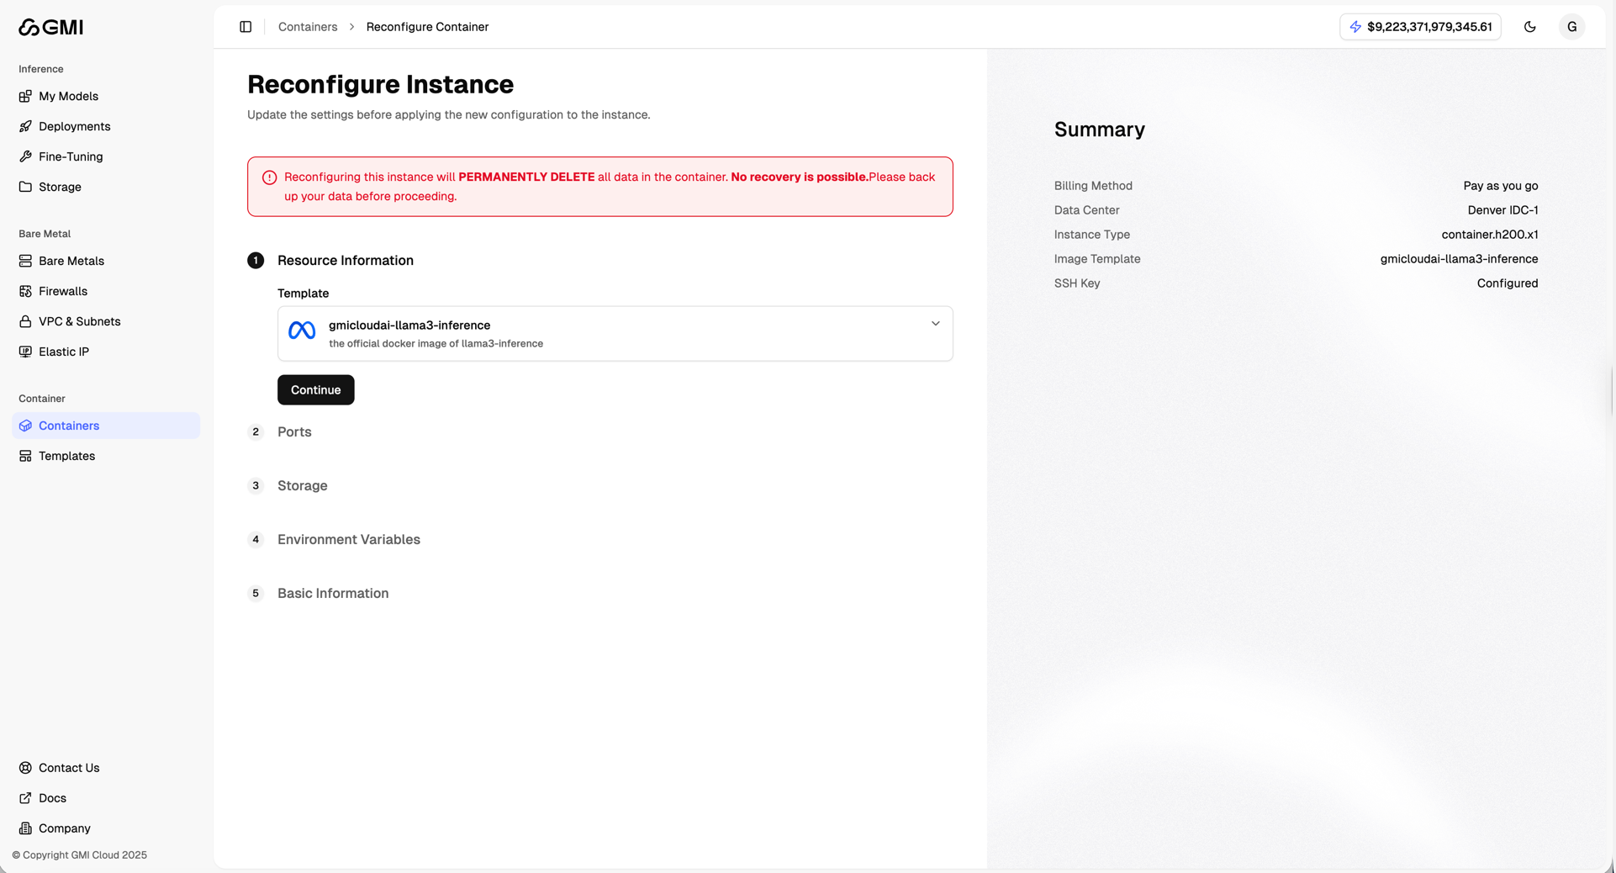The image size is (1616, 873).
Task: Click the Firewalls icon
Action: [25, 291]
